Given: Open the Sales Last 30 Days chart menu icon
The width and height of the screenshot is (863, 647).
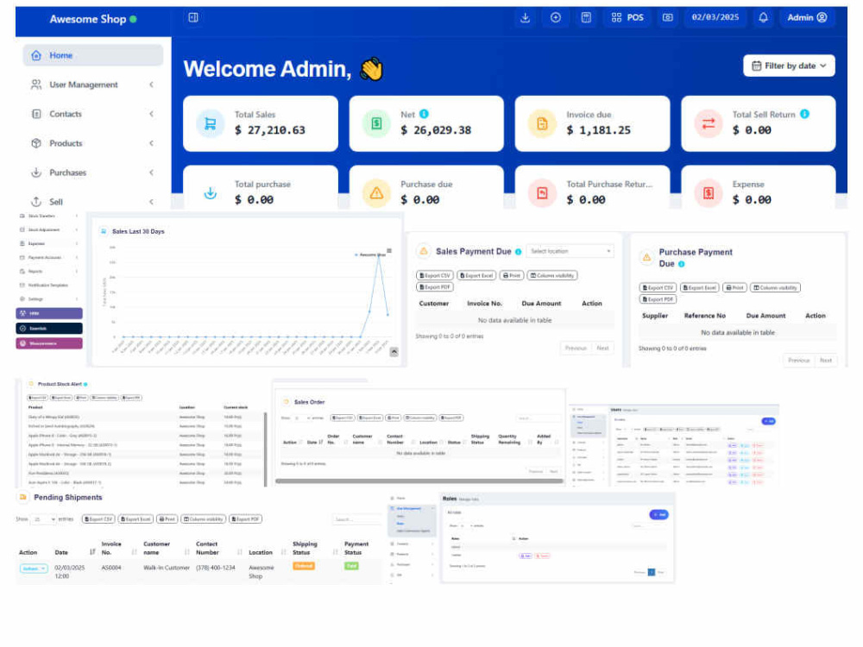Looking at the screenshot, I should (389, 251).
